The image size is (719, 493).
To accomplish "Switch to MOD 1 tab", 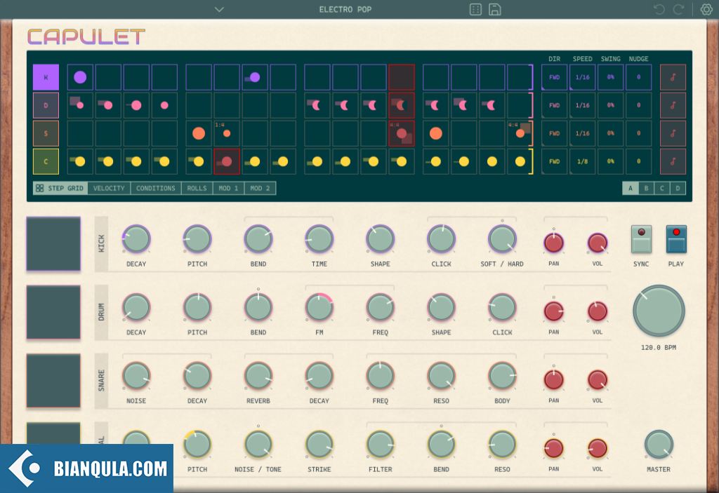I will click(228, 189).
